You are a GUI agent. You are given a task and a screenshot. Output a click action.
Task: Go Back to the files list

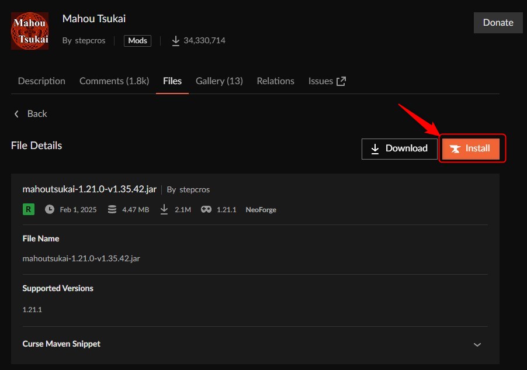30,114
